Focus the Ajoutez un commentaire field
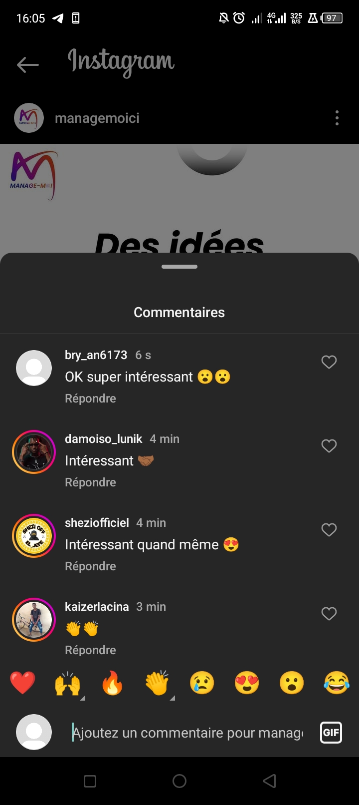Image resolution: width=359 pixels, height=805 pixels. pyautogui.click(x=187, y=733)
